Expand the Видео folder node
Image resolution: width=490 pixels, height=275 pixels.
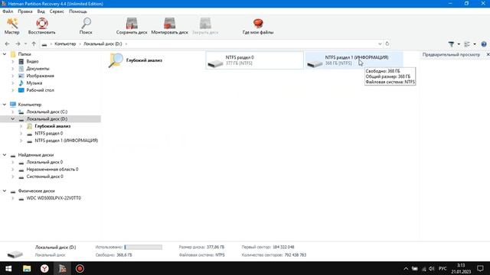click(x=13, y=61)
